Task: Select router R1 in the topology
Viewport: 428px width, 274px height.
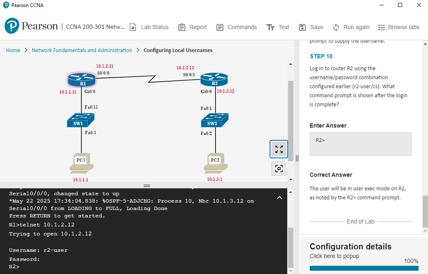Action: coord(82,80)
